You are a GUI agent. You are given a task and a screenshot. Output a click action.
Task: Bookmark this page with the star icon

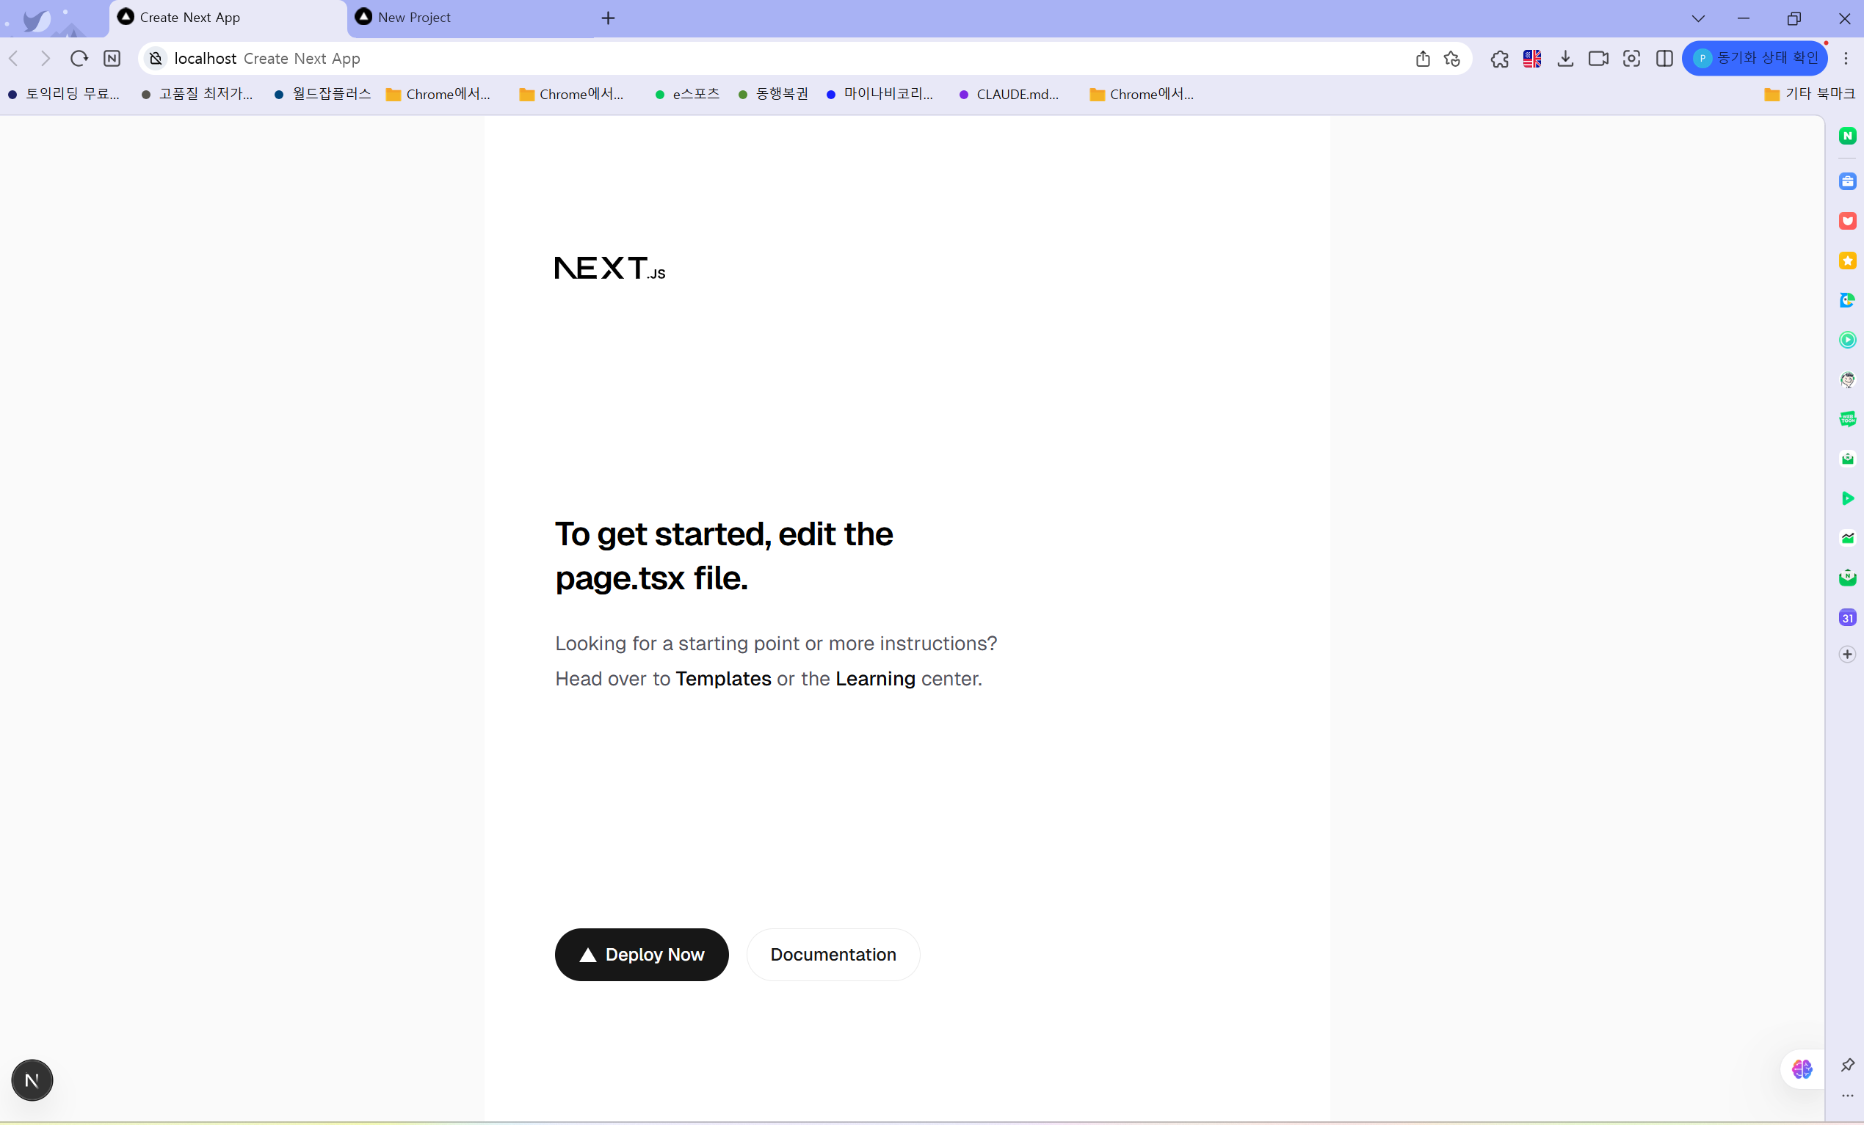pyautogui.click(x=1451, y=58)
